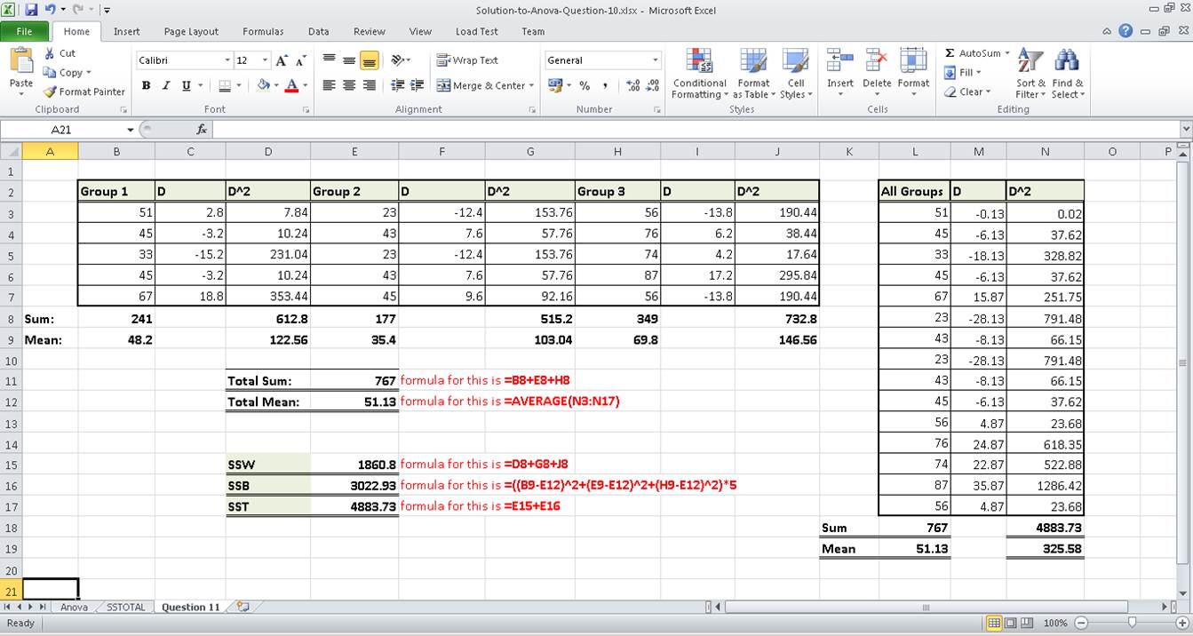Switch to the Review tab

(x=370, y=31)
